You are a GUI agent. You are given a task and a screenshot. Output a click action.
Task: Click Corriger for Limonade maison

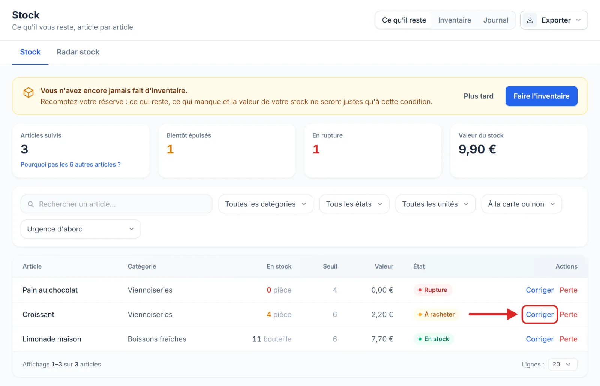click(540, 339)
